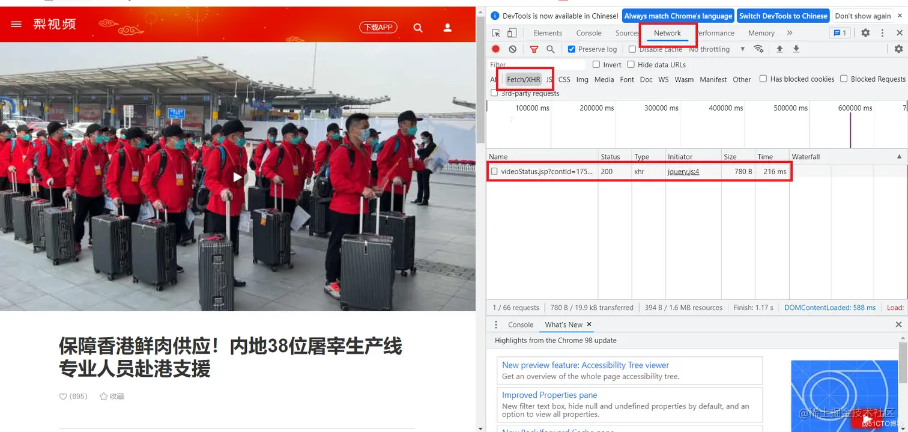Image resolution: width=908 pixels, height=432 pixels.
Task: Open the Memory tab
Action: [761, 33]
